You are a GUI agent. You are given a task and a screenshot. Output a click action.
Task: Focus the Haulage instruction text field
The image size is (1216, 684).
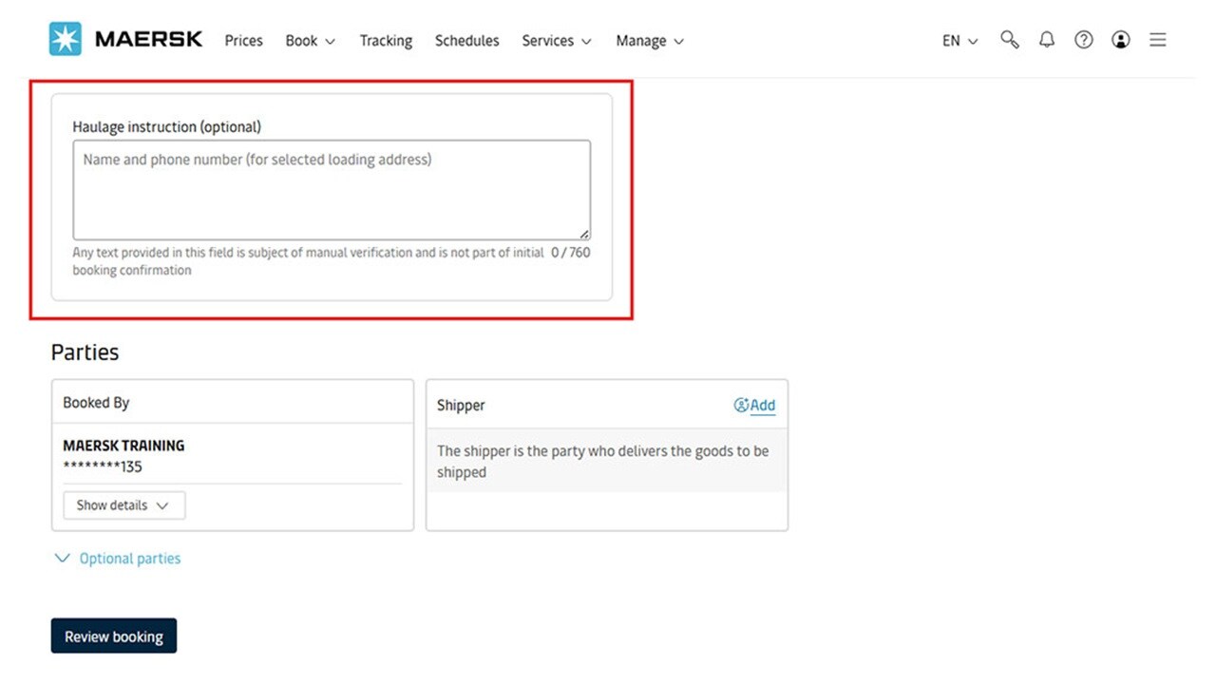(331, 190)
